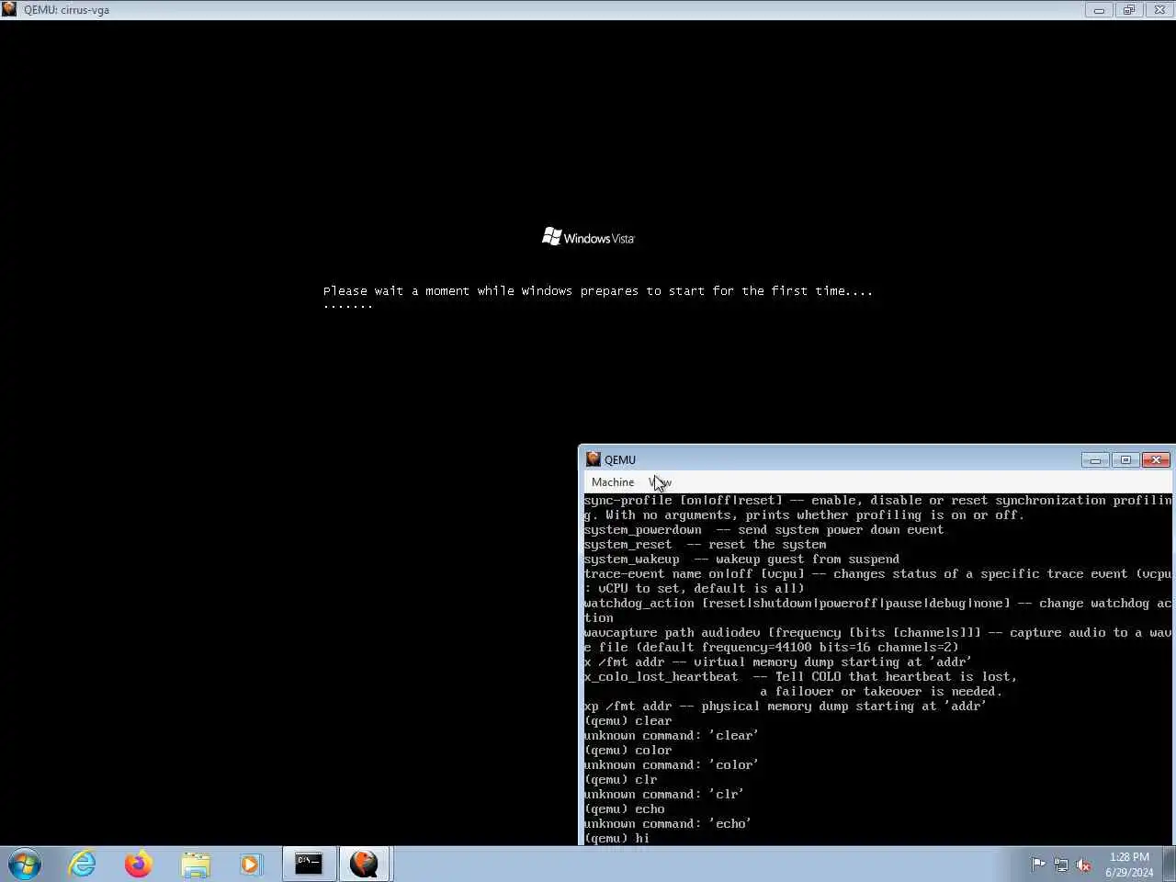The width and height of the screenshot is (1176, 882).
Task: Minimize the QEMU monitor window
Action: pos(1094,459)
